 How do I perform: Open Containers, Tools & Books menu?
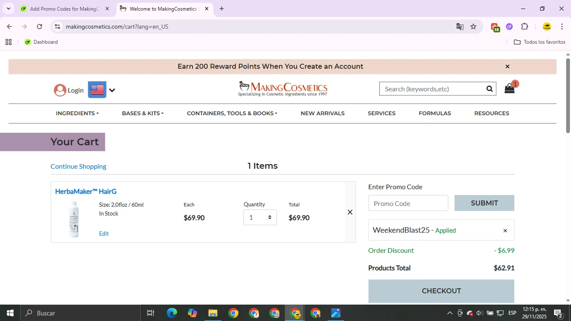click(232, 113)
